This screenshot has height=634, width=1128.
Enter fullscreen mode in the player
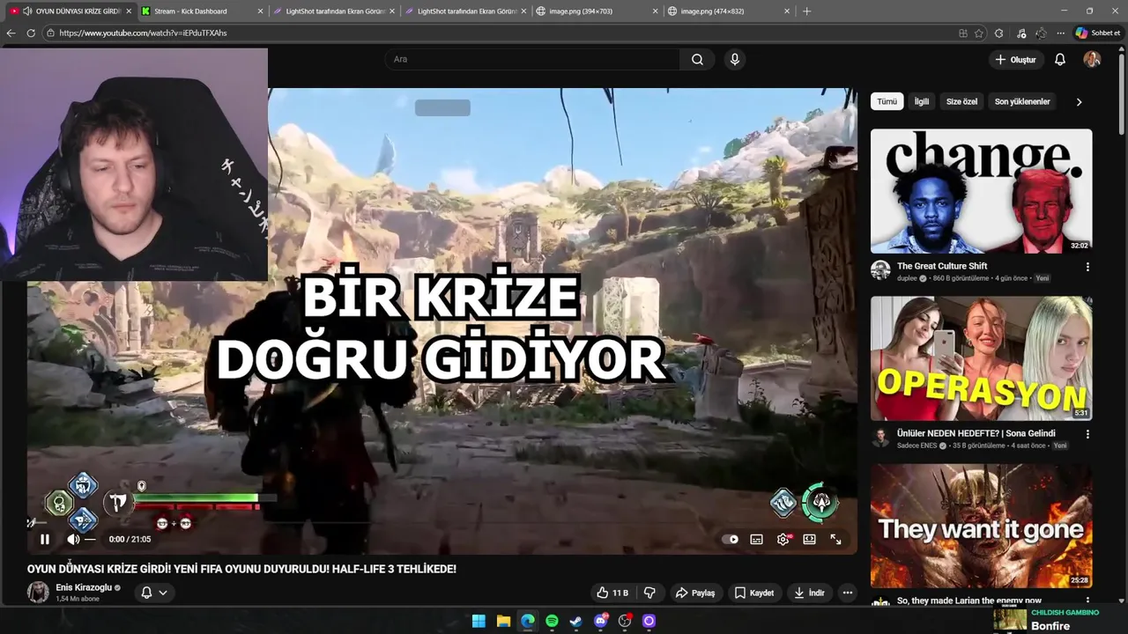click(835, 539)
